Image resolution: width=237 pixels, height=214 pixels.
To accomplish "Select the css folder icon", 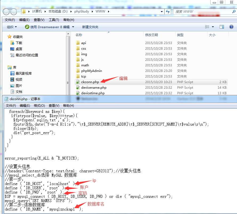I will pyautogui.click(x=78, y=48).
